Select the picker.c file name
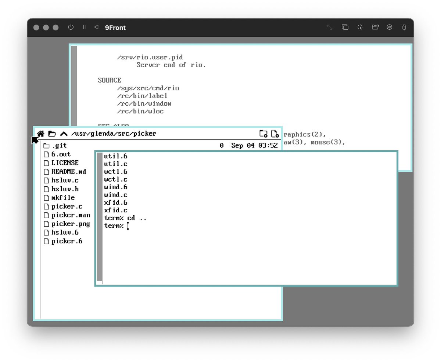The height and width of the screenshot is (362, 441). point(67,206)
